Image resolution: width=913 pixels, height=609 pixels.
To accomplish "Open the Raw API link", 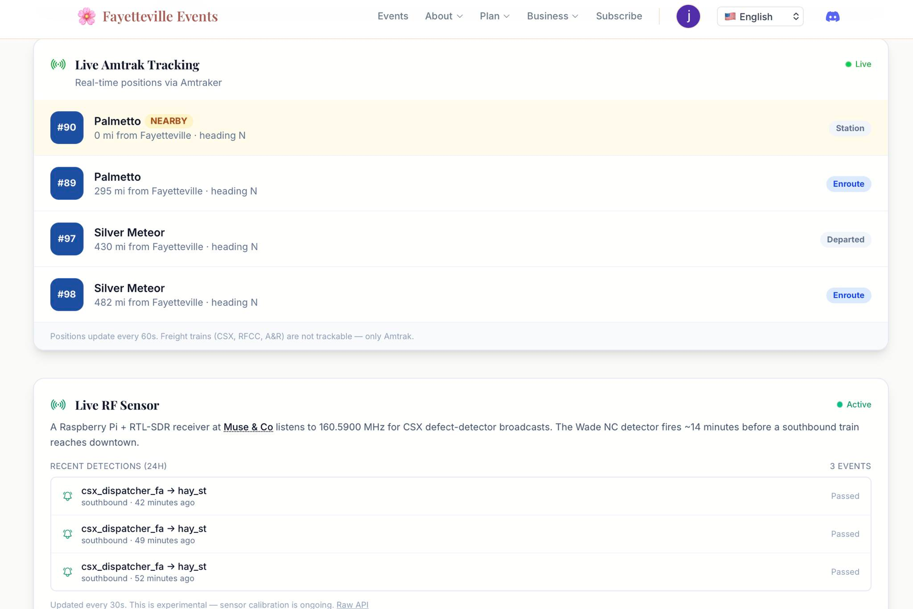I will (x=352, y=604).
